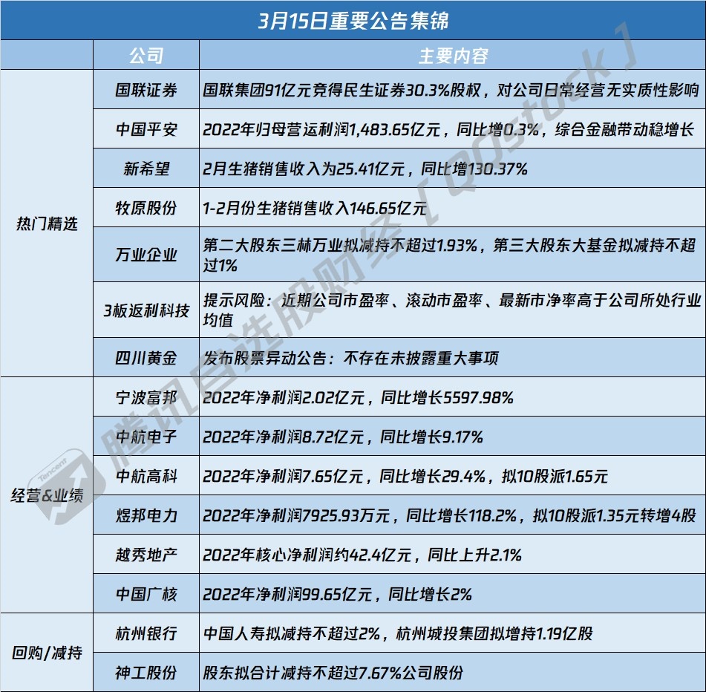Screen dimensions: 706x692
Task: Click company name 新希望
Action: point(146,169)
